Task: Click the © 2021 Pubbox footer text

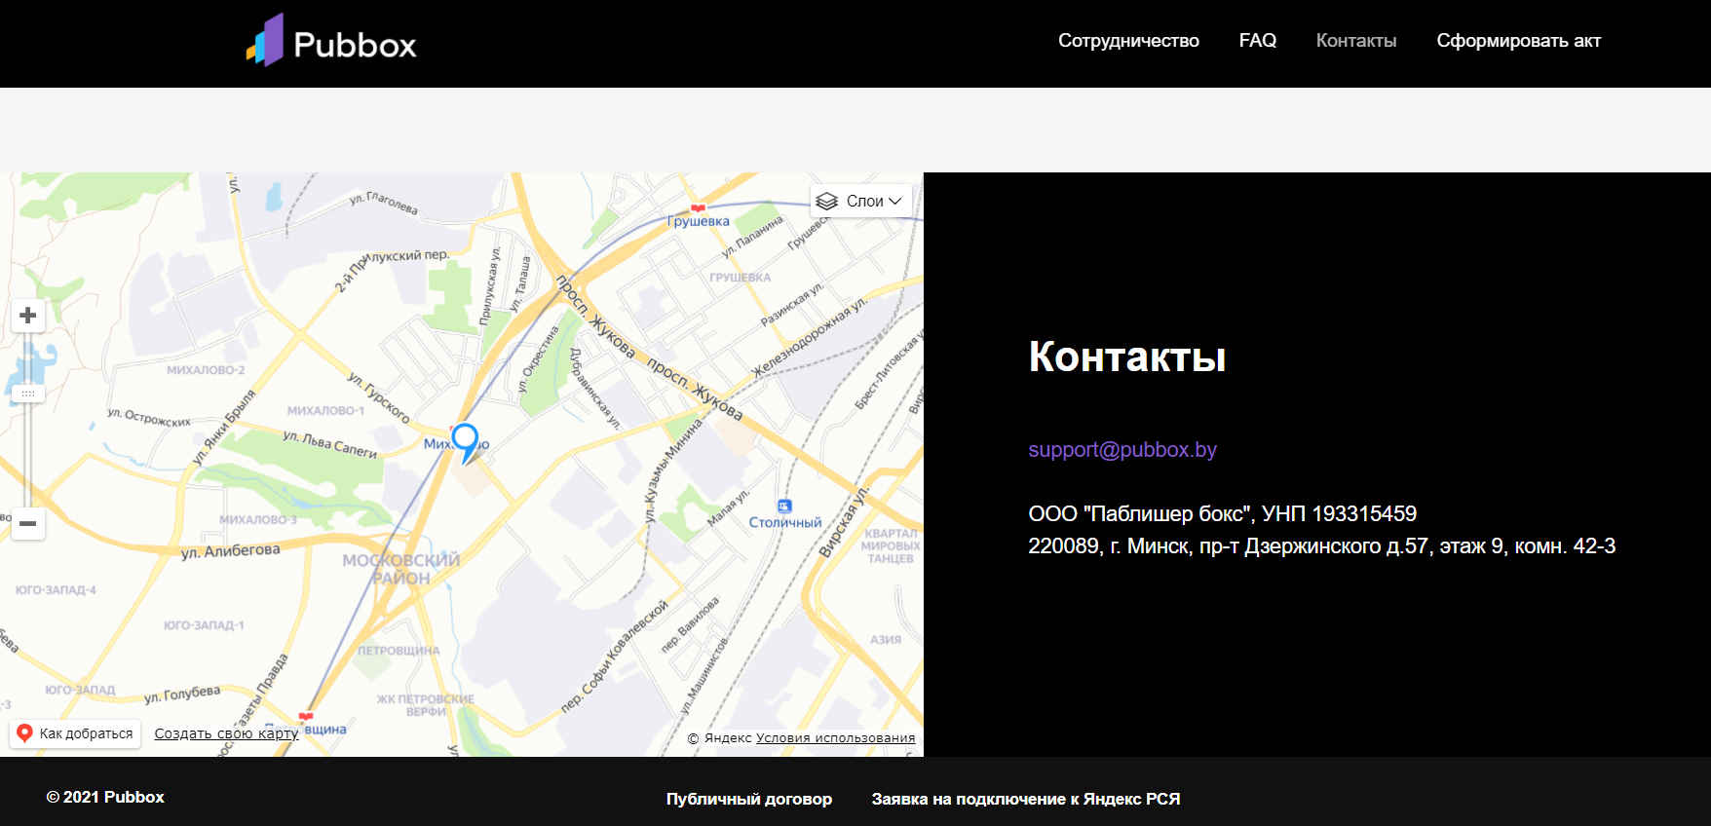Action: tap(105, 797)
